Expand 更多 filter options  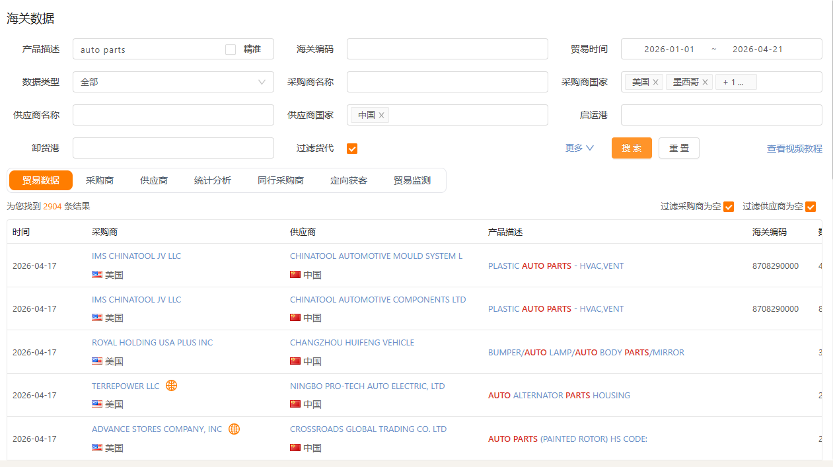pyautogui.click(x=579, y=148)
